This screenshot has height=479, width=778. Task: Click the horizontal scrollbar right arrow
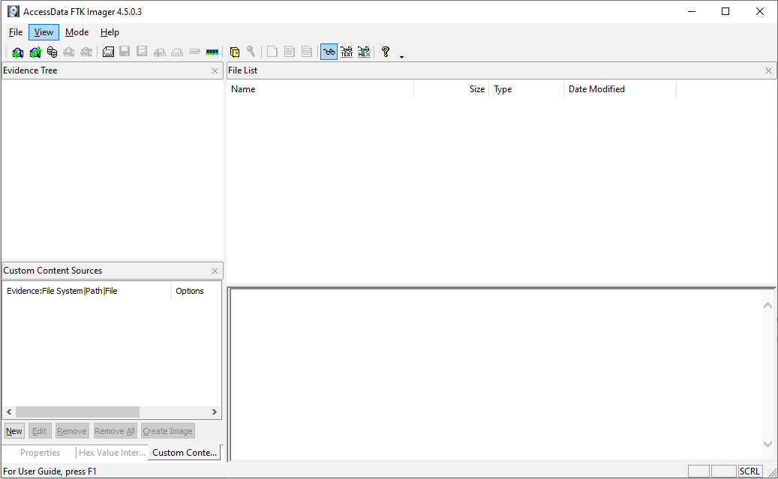(x=215, y=412)
